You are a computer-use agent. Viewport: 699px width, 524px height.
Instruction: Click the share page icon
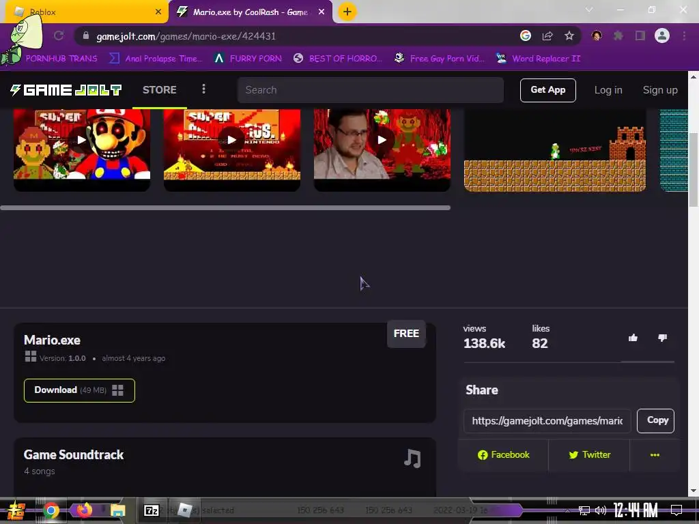(547, 35)
